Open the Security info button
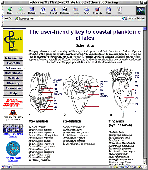Screen dimensions: 148x170 click(98, 10)
